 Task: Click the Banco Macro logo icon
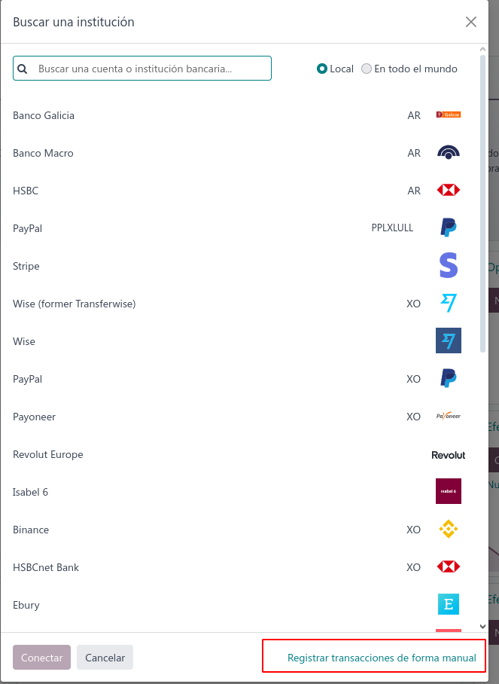448,153
